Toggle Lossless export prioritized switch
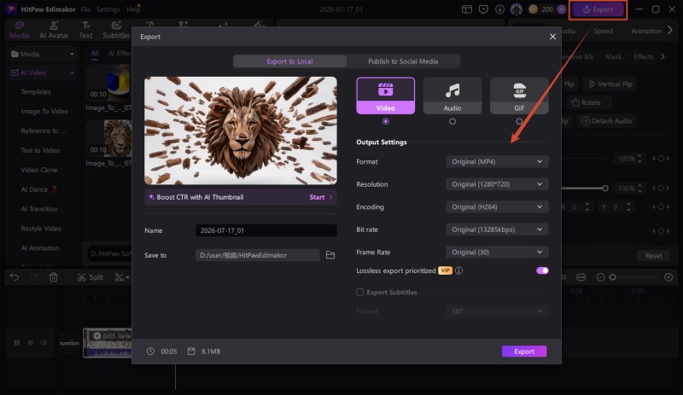Viewport: 683px width, 395px height. pyautogui.click(x=542, y=270)
